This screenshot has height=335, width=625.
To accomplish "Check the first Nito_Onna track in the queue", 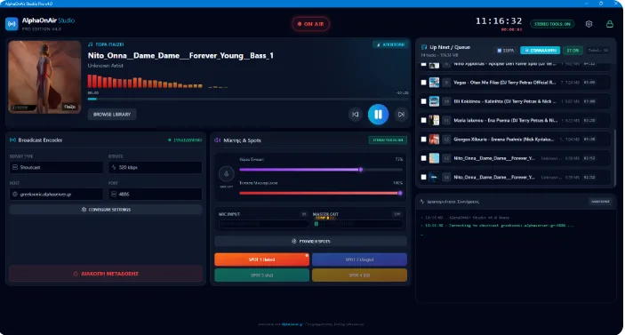I will pyautogui.click(x=423, y=158).
